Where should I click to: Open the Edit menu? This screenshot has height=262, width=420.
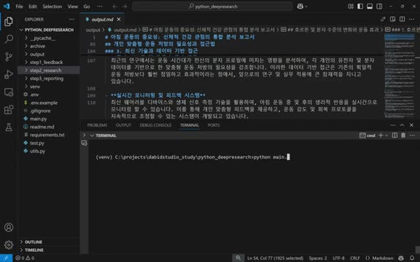(33, 7)
